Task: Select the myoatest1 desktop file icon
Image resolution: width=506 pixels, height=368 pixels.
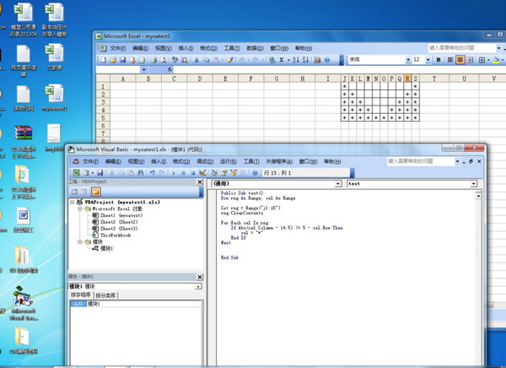Action: 54,98
